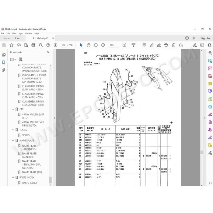213x213 pixels.
Task: Add file to starred favorites
Action: tap(12, 45)
